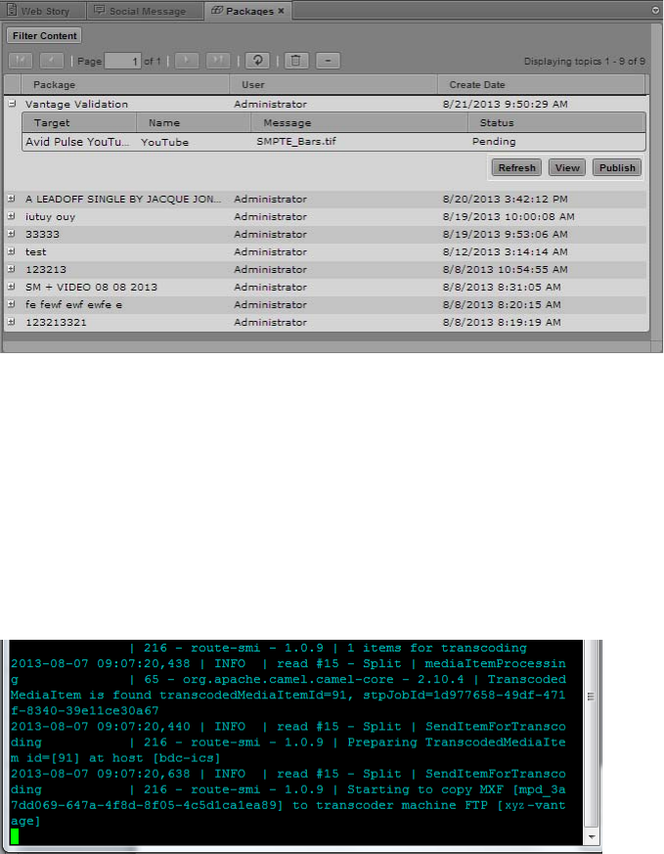Expand the A LEADOFF SINGLE BY JACQUE package
The width and height of the screenshot is (664, 854).
(11, 199)
